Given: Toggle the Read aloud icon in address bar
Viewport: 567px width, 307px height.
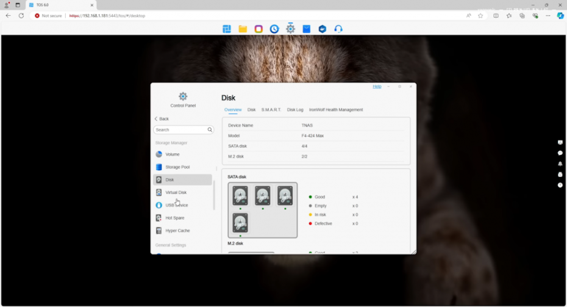Looking at the screenshot, I should (469, 16).
